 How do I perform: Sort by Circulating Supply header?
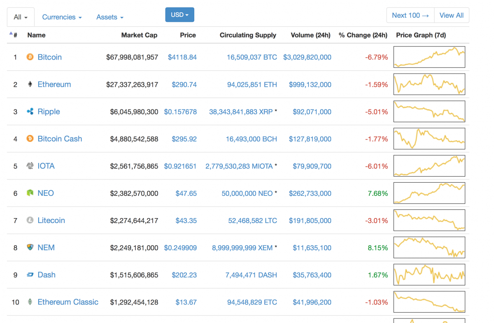[248, 35]
